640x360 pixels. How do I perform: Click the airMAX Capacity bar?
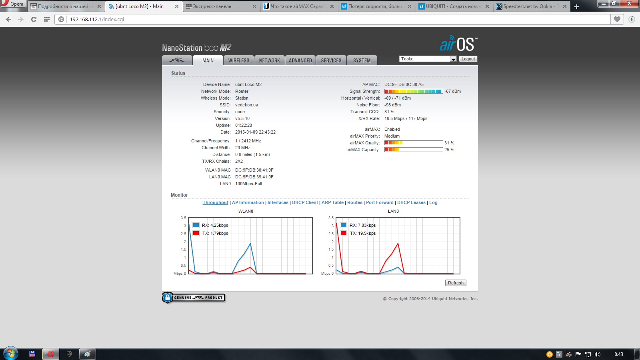414,150
